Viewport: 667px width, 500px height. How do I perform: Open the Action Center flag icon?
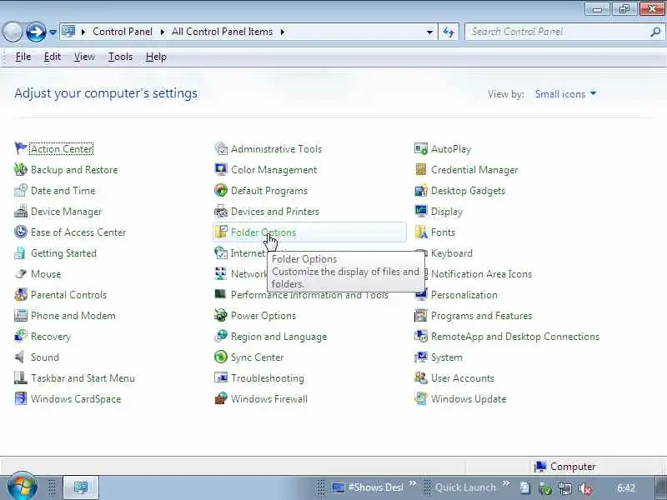click(20, 148)
